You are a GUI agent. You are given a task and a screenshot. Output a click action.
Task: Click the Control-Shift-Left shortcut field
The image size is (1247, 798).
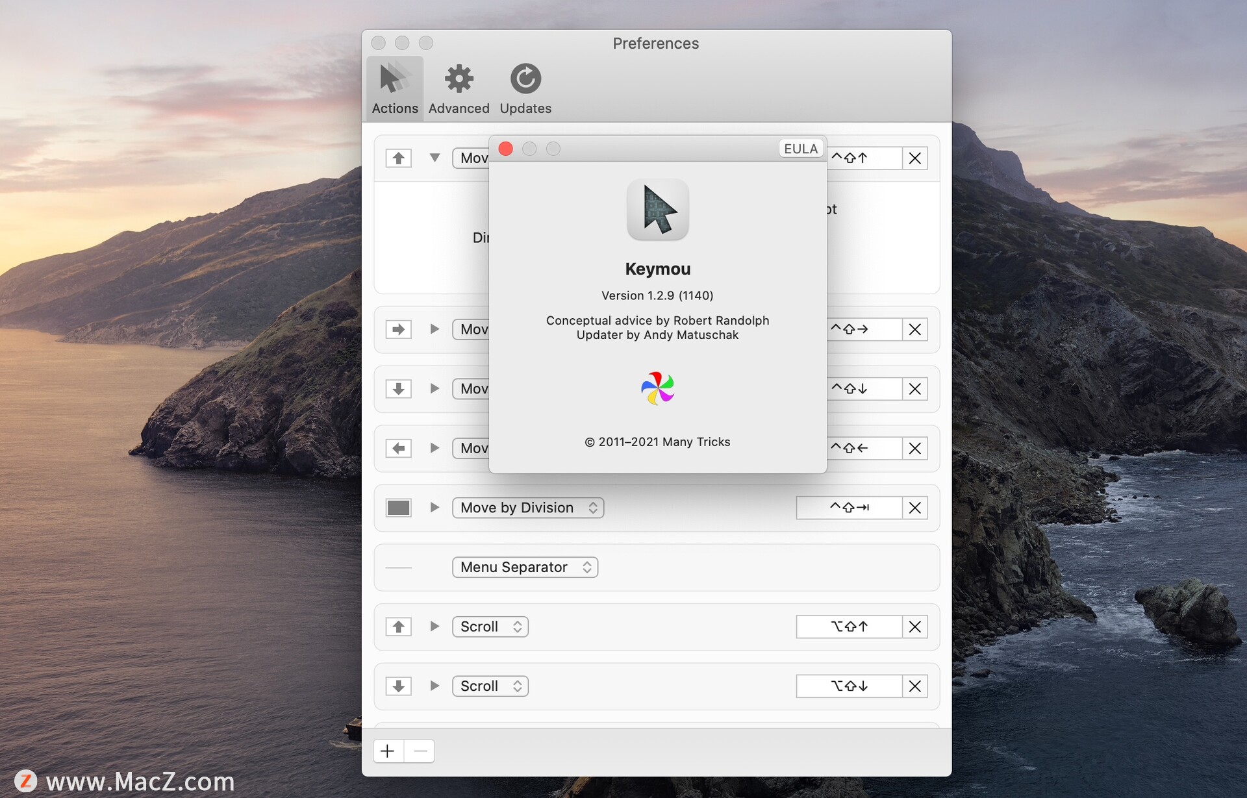864,448
